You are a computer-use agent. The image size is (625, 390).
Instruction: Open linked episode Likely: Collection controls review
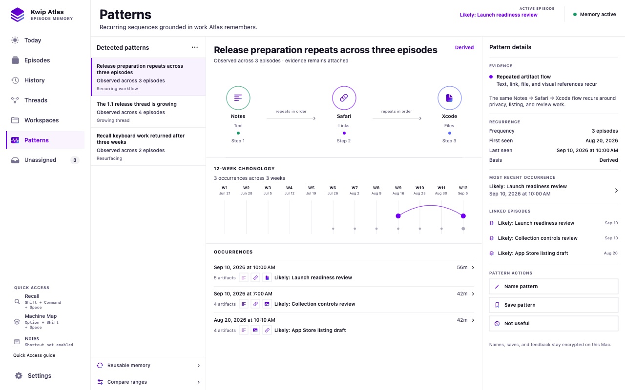point(554,238)
